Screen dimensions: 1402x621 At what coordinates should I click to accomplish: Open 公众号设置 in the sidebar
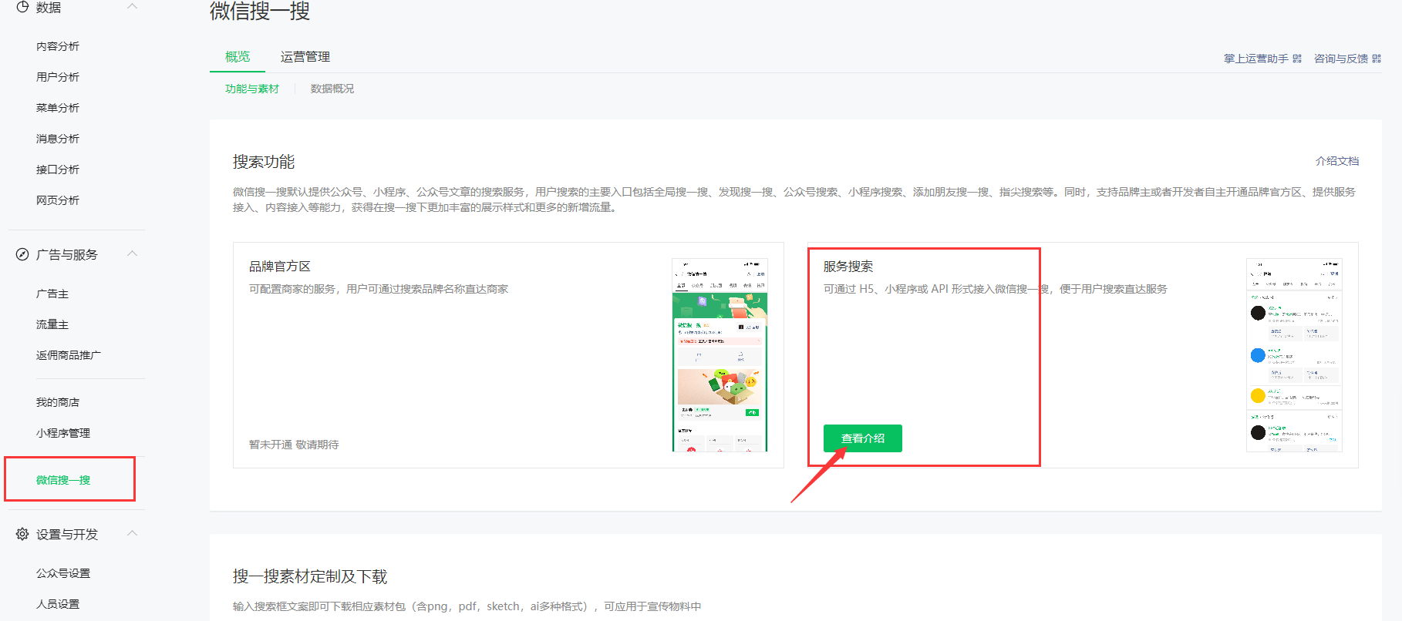pos(63,573)
